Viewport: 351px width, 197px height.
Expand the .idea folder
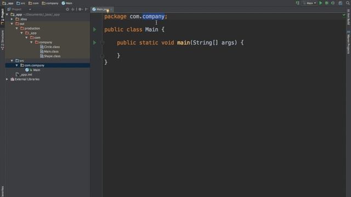click(x=12, y=19)
